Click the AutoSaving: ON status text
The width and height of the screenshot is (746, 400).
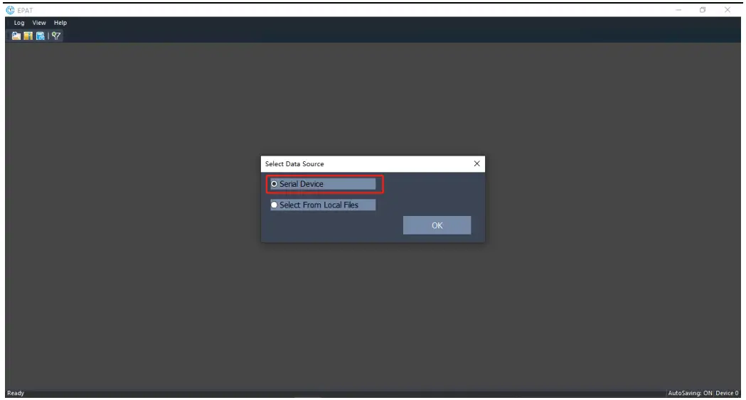(690, 394)
